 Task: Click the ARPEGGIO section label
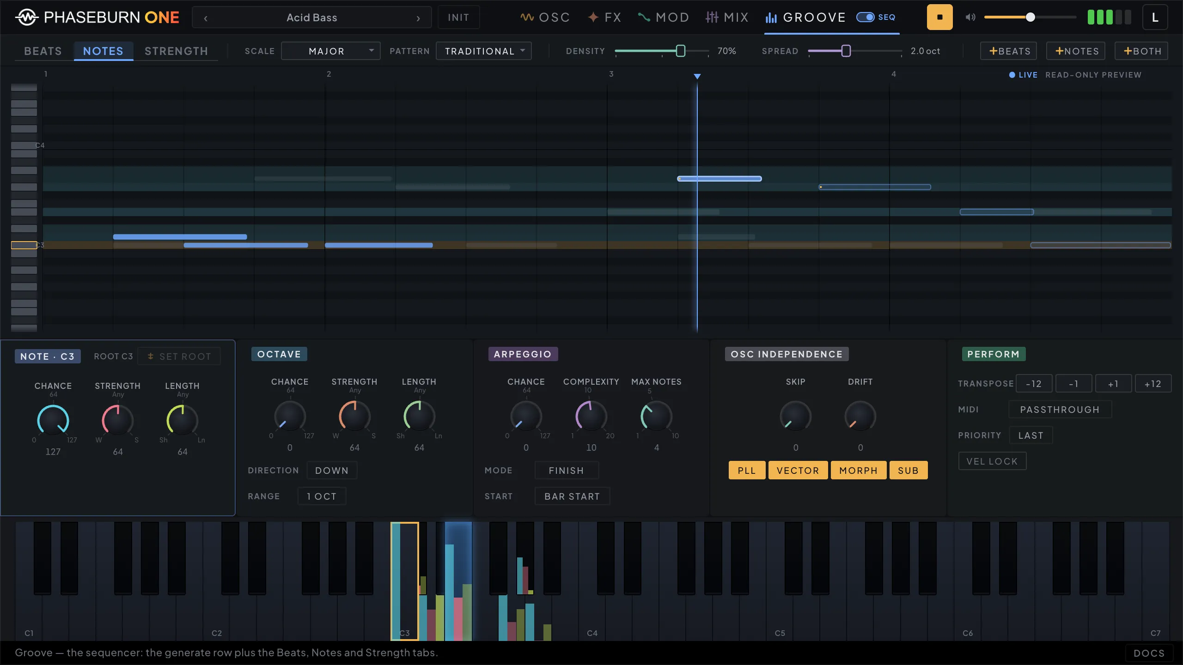click(523, 354)
